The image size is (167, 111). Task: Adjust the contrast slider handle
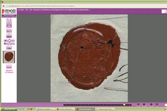9,41
